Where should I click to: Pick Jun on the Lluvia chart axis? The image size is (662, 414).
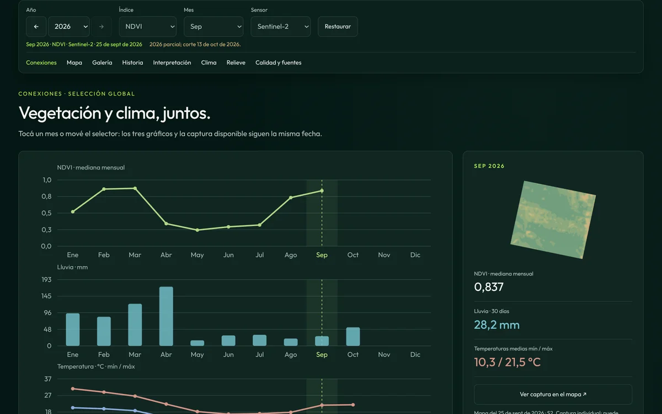(x=228, y=354)
